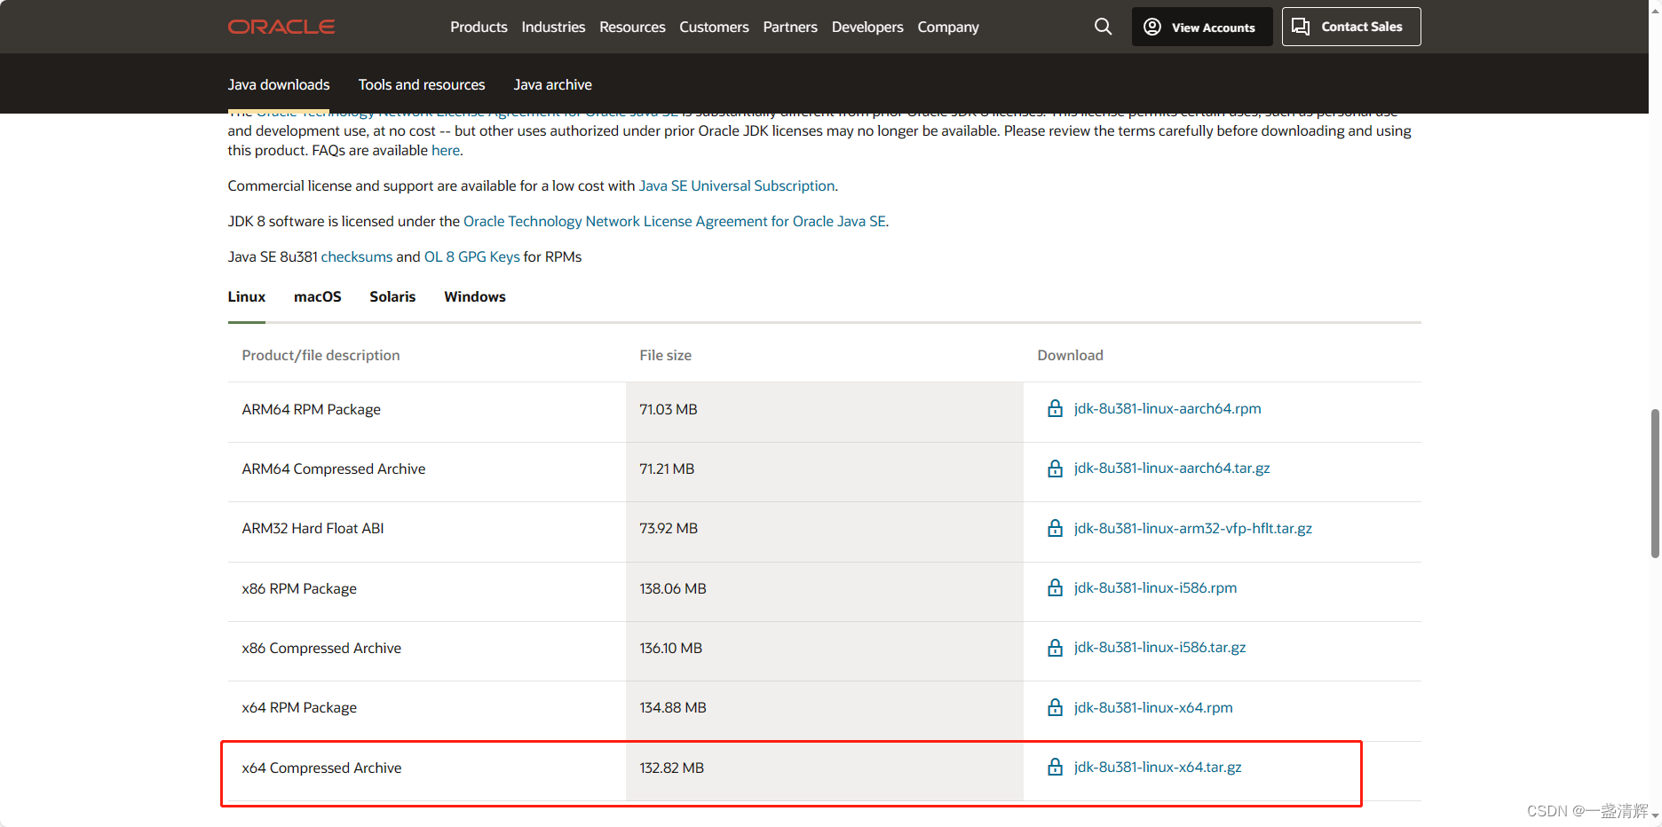
Task: Click lock icon beside jdk-8u381-linux-x64.tar.gz
Action: coord(1055,767)
